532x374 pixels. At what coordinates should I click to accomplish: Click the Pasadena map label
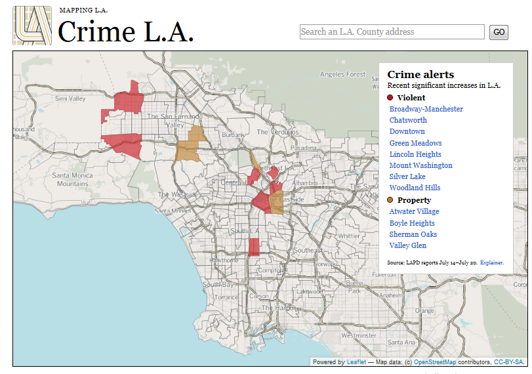(x=303, y=148)
